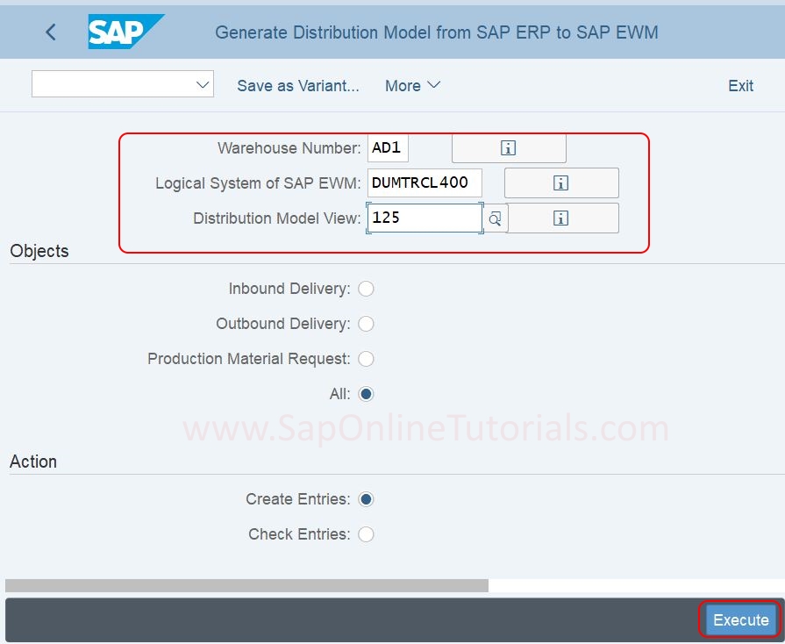This screenshot has width=785, height=644.
Task: Click the 'Inbound Delivery:' label text
Action: click(289, 289)
